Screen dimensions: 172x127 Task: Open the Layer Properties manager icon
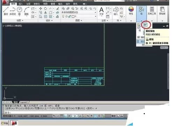tap(63, 8)
